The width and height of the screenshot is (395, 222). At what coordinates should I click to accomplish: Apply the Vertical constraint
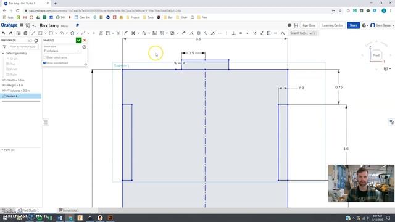click(x=227, y=33)
